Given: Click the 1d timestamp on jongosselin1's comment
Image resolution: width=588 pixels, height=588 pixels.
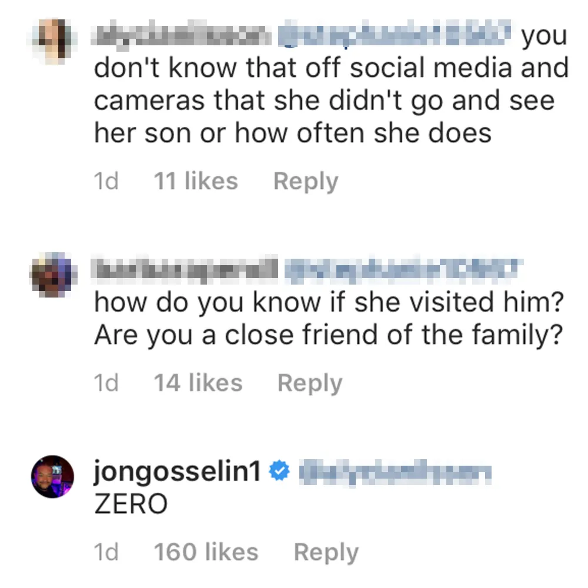Looking at the screenshot, I should point(106,551).
